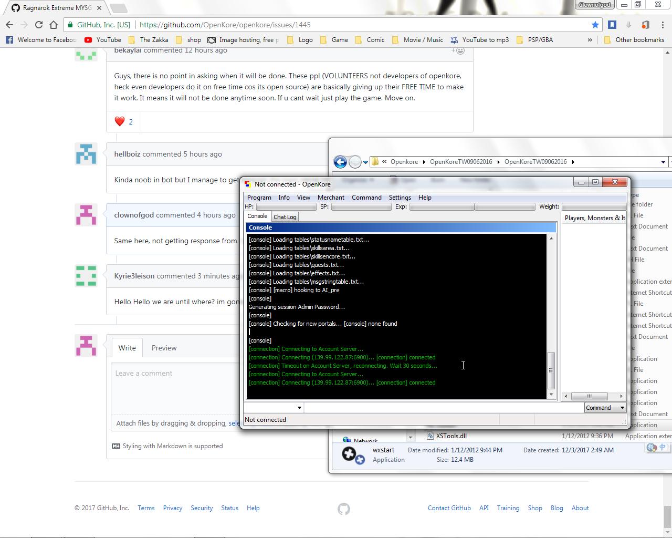The image size is (672, 538).
Task: Open Info menu in OpenKore
Action: 284,198
